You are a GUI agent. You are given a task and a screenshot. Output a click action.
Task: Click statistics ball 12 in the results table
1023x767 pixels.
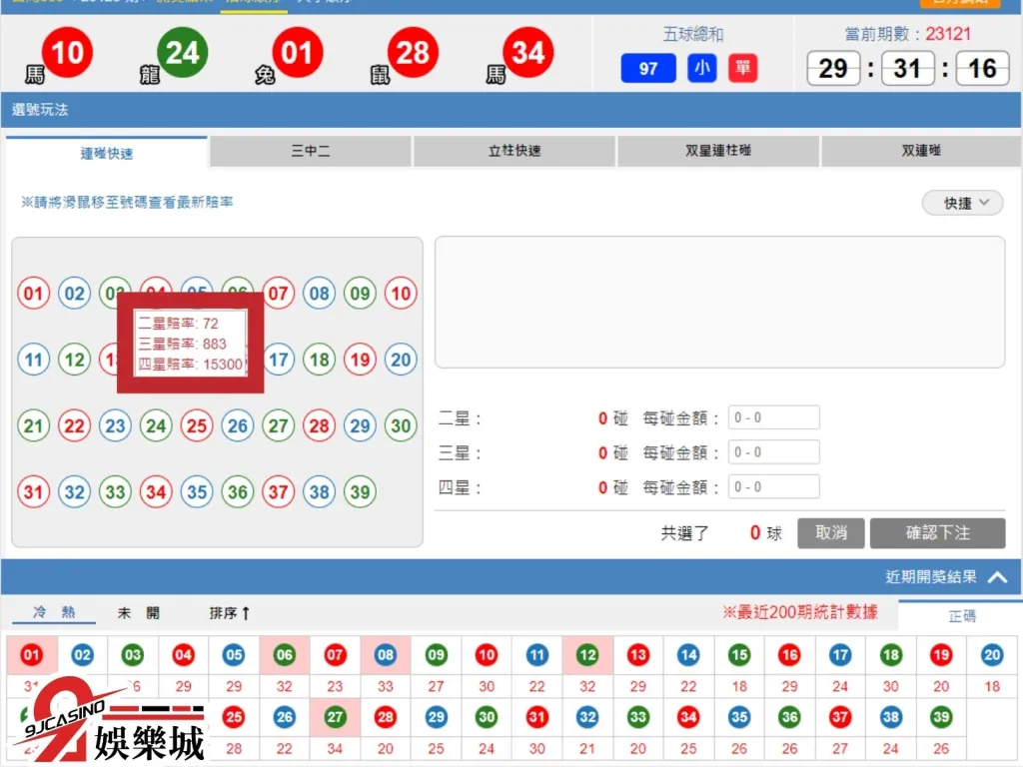click(x=587, y=655)
